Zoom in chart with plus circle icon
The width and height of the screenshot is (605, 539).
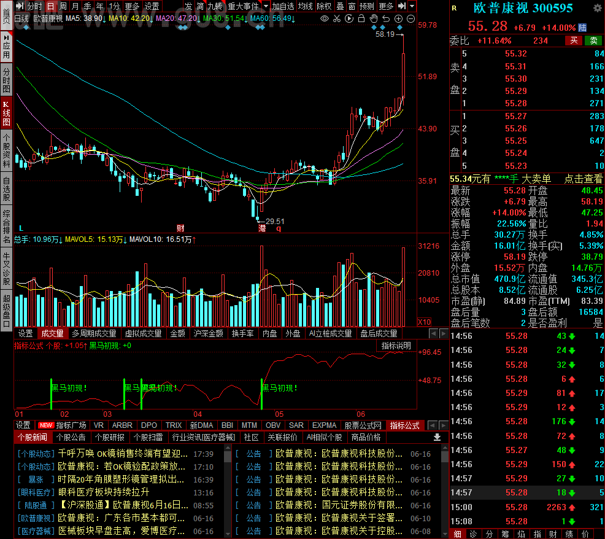[x=399, y=18]
